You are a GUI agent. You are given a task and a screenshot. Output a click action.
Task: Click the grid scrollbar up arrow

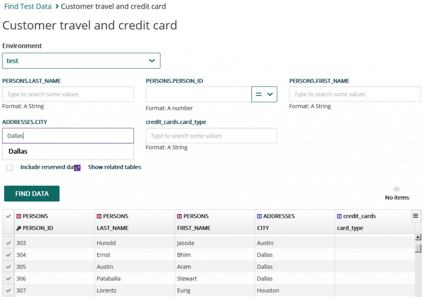click(x=418, y=237)
